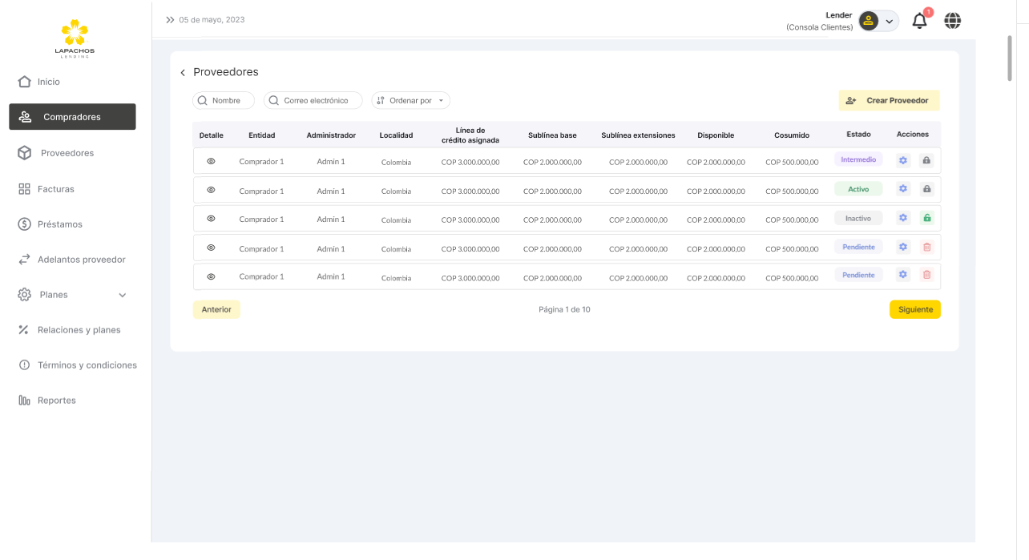Open the notifications bell

point(919,21)
